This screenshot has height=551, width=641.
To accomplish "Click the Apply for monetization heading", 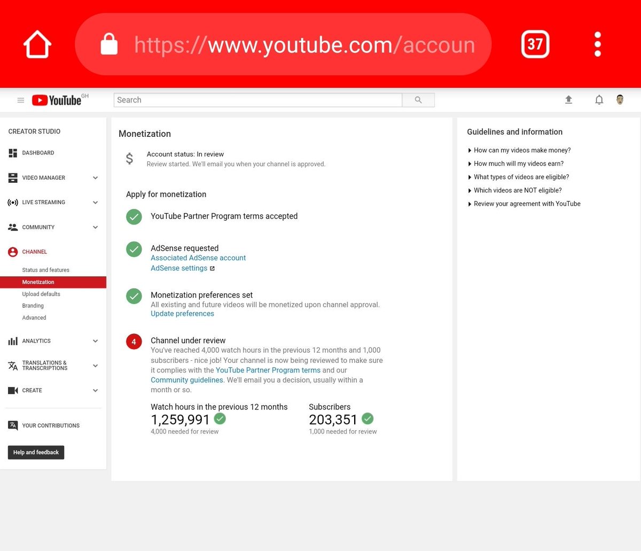I will [x=166, y=195].
